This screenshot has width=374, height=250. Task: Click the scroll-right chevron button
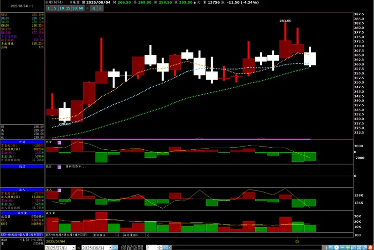326,247
